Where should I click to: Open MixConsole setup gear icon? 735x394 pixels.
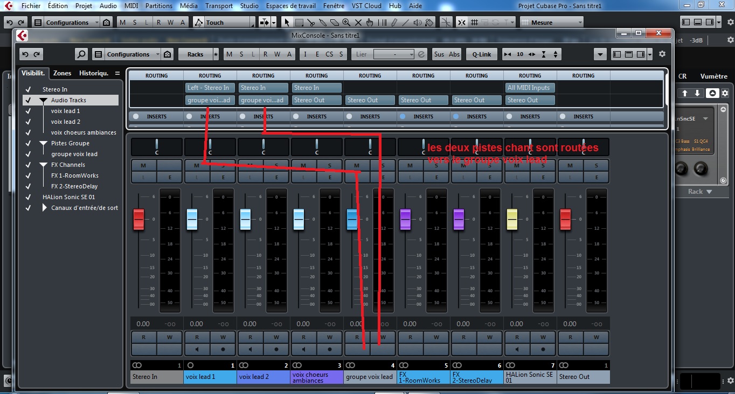[x=662, y=54]
